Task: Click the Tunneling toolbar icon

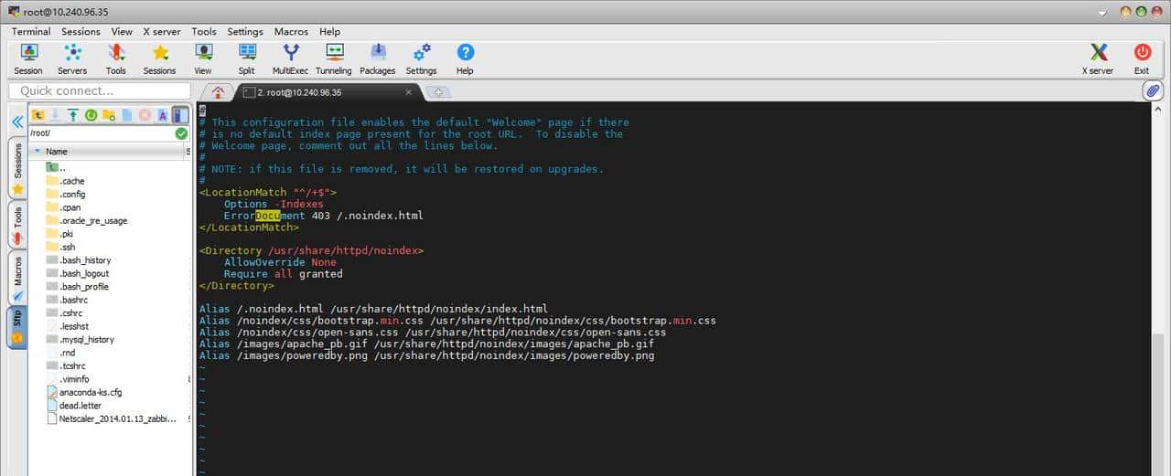Action: coord(333,58)
